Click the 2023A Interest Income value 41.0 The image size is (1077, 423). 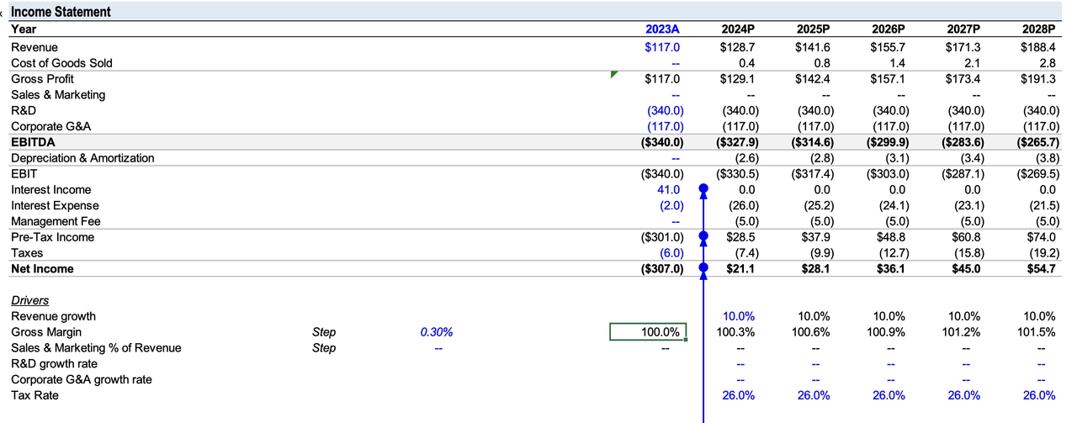tap(666, 190)
